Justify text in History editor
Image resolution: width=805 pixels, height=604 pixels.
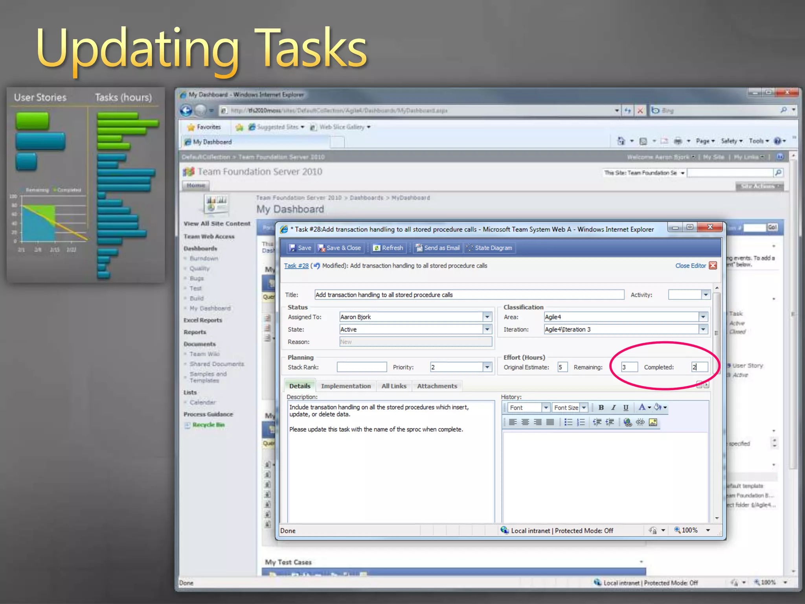pyautogui.click(x=550, y=422)
